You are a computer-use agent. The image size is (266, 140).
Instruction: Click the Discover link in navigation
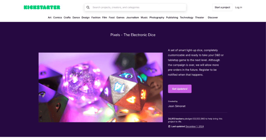click(x=213, y=18)
